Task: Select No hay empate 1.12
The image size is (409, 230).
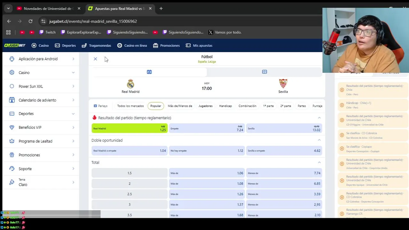Action: click(x=207, y=150)
